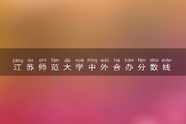Select the character 办
Image resolution: width=186 pixels, height=124 pixels.
(129, 67)
